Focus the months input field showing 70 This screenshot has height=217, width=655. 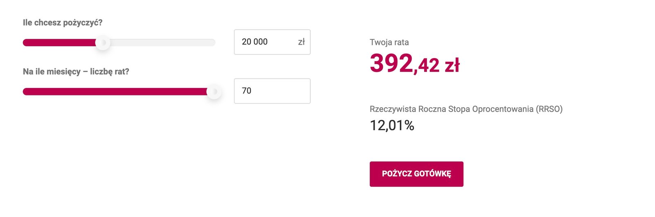point(272,91)
